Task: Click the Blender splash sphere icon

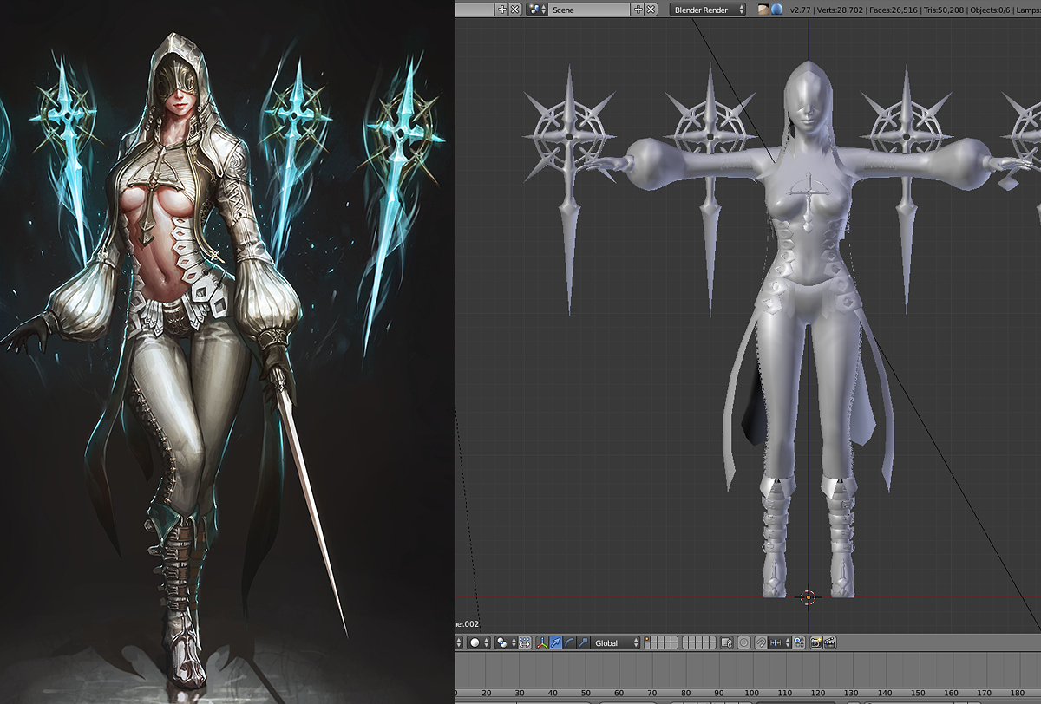Action: [x=776, y=10]
